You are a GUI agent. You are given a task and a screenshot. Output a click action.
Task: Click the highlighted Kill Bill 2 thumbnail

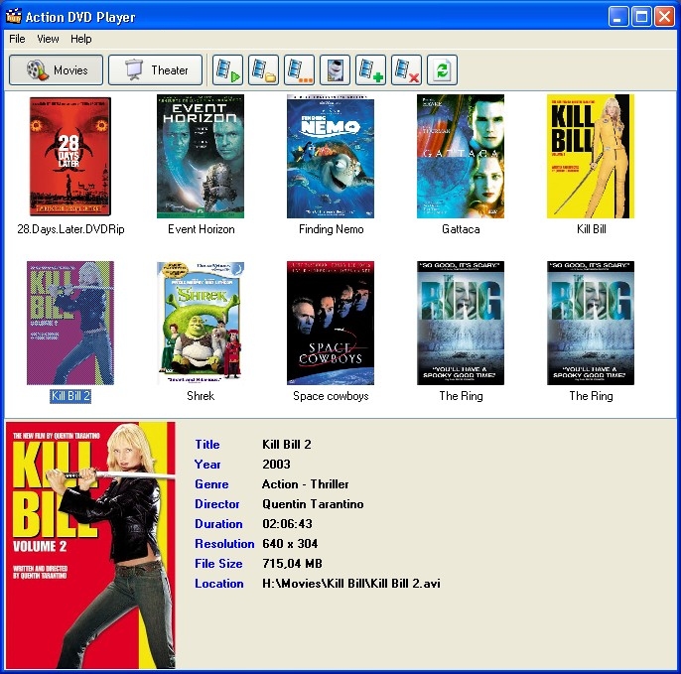[x=70, y=323]
